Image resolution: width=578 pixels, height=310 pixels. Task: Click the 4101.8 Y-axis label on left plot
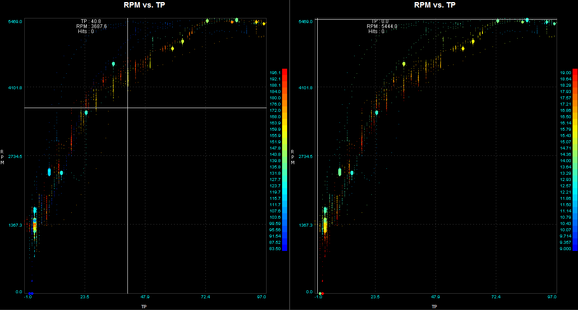13,88
